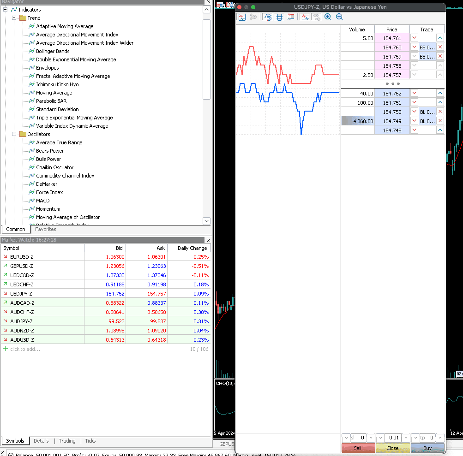This screenshot has width=463, height=456.
Task: Cancel the BL order at 154.749
Action: (x=440, y=121)
